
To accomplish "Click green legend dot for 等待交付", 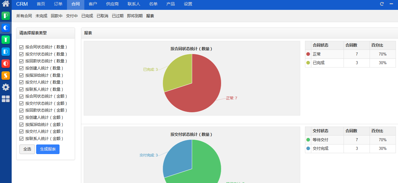I will point(308,140).
